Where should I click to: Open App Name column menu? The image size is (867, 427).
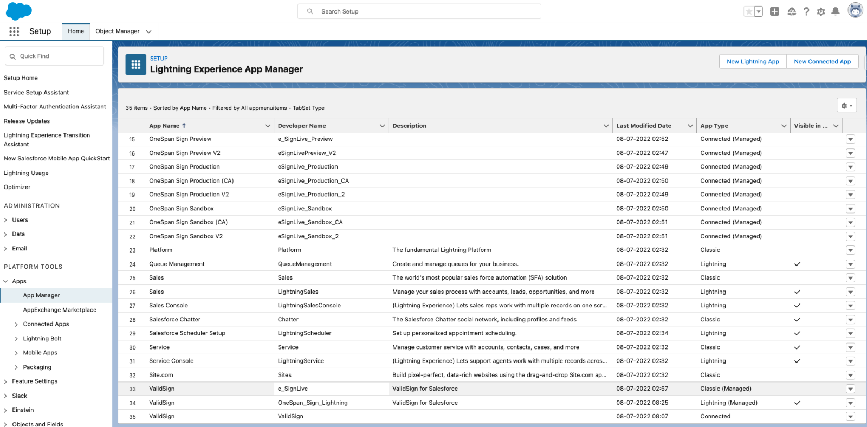pos(268,126)
